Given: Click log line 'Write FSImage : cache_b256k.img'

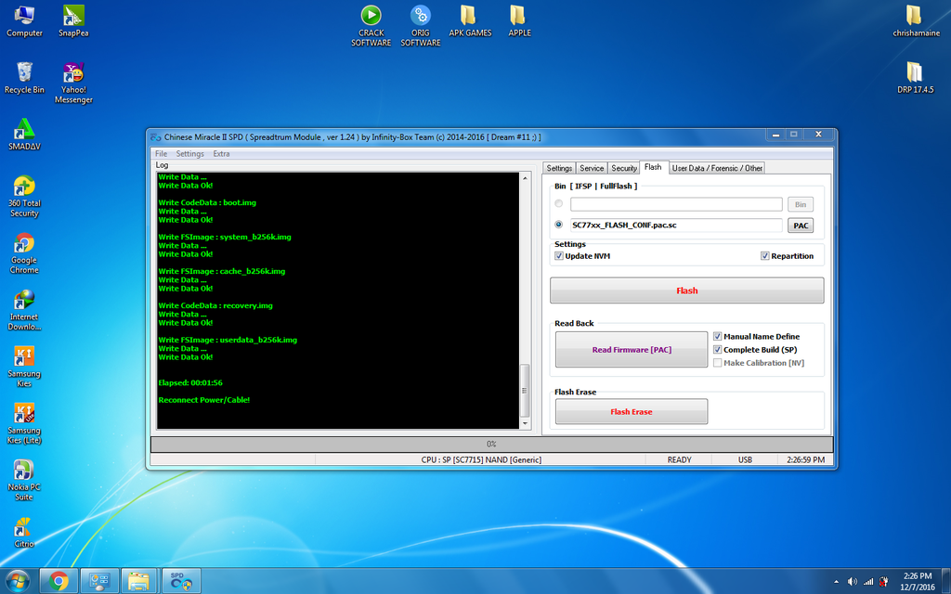Looking at the screenshot, I should point(222,271).
